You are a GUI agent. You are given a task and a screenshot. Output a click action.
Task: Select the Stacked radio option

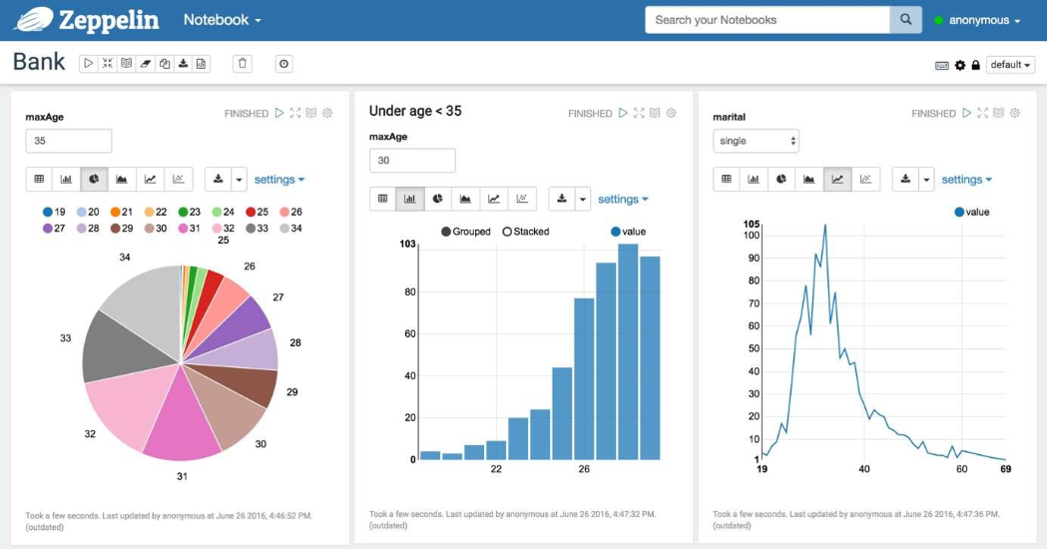[x=526, y=232]
